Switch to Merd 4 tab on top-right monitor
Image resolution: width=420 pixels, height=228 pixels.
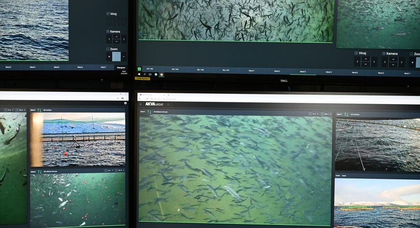tap(329, 72)
